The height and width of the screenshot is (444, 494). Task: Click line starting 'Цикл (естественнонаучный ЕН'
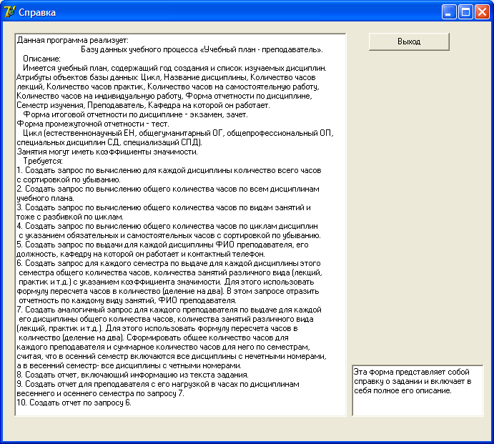tap(178, 133)
